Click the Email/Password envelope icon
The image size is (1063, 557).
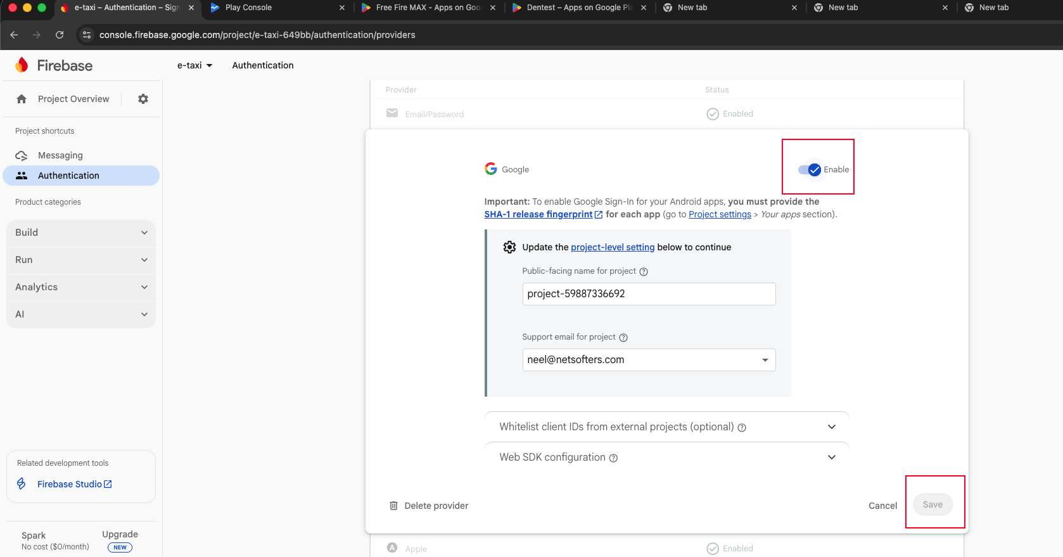pos(392,113)
